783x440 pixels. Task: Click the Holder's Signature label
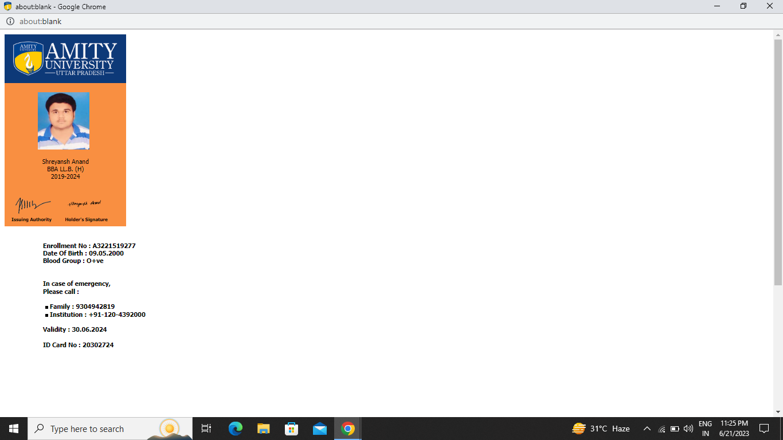tap(87, 219)
